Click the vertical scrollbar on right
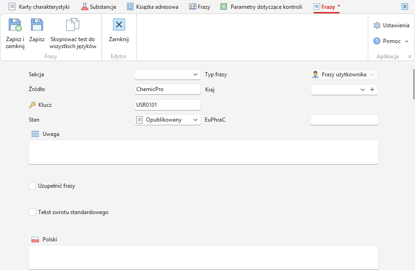 point(414,84)
